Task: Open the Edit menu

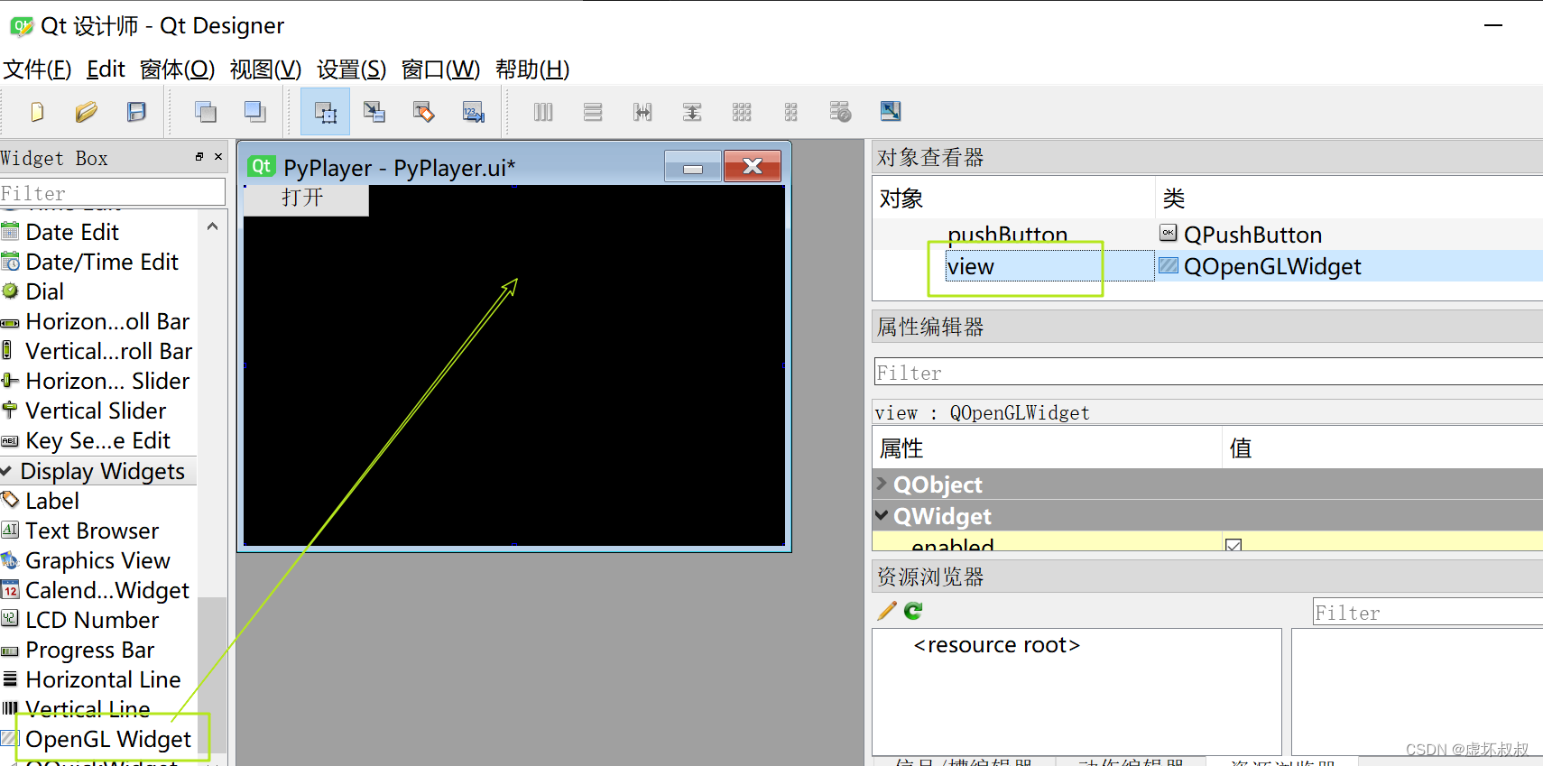Action: pos(106,69)
